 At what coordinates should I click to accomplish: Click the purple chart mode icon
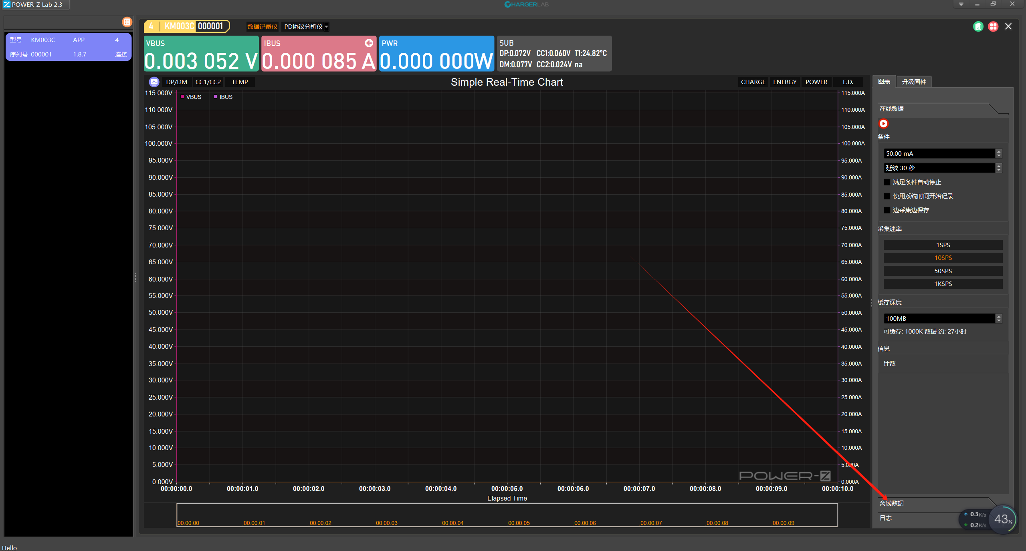point(154,82)
